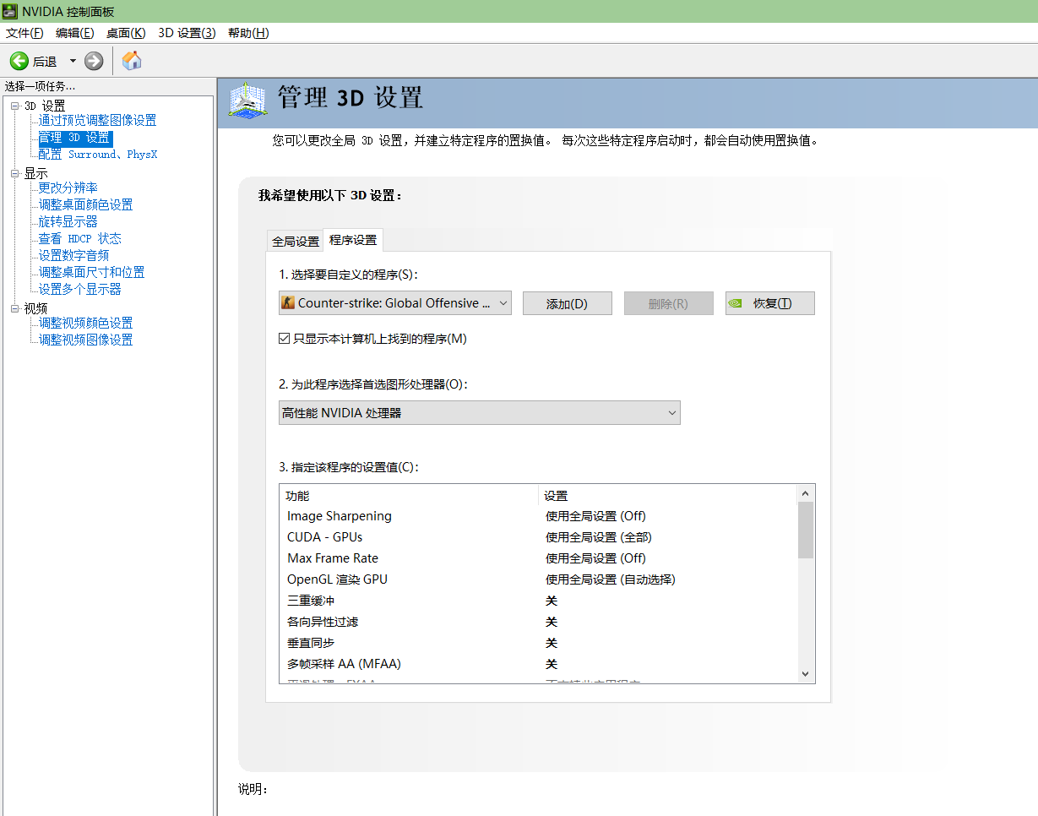Open the back history dropdown arrow

(x=73, y=61)
